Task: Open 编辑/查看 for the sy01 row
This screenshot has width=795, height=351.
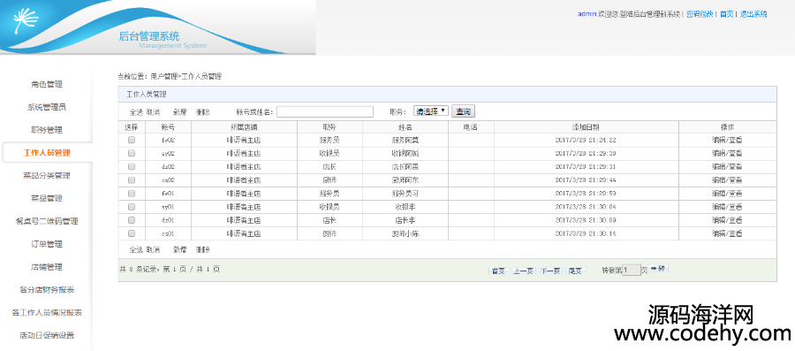Action: pos(727,207)
